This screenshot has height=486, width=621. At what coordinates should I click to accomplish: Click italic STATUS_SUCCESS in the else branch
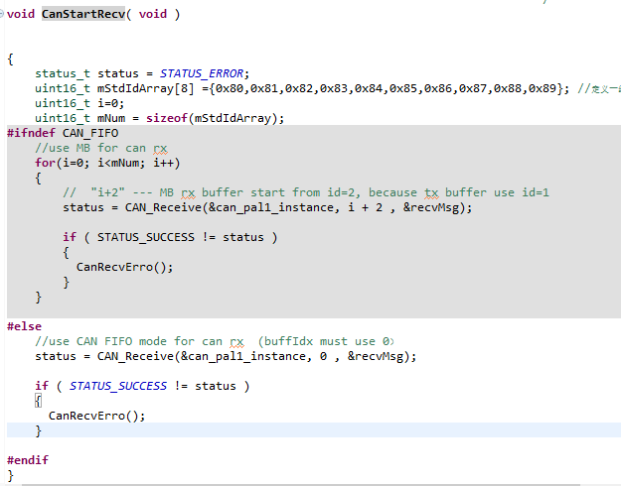pyautogui.click(x=118, y=386)
